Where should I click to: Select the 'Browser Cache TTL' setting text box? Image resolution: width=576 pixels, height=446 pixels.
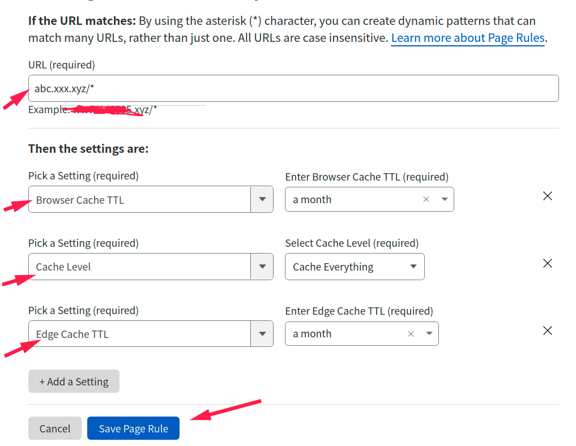139,200
